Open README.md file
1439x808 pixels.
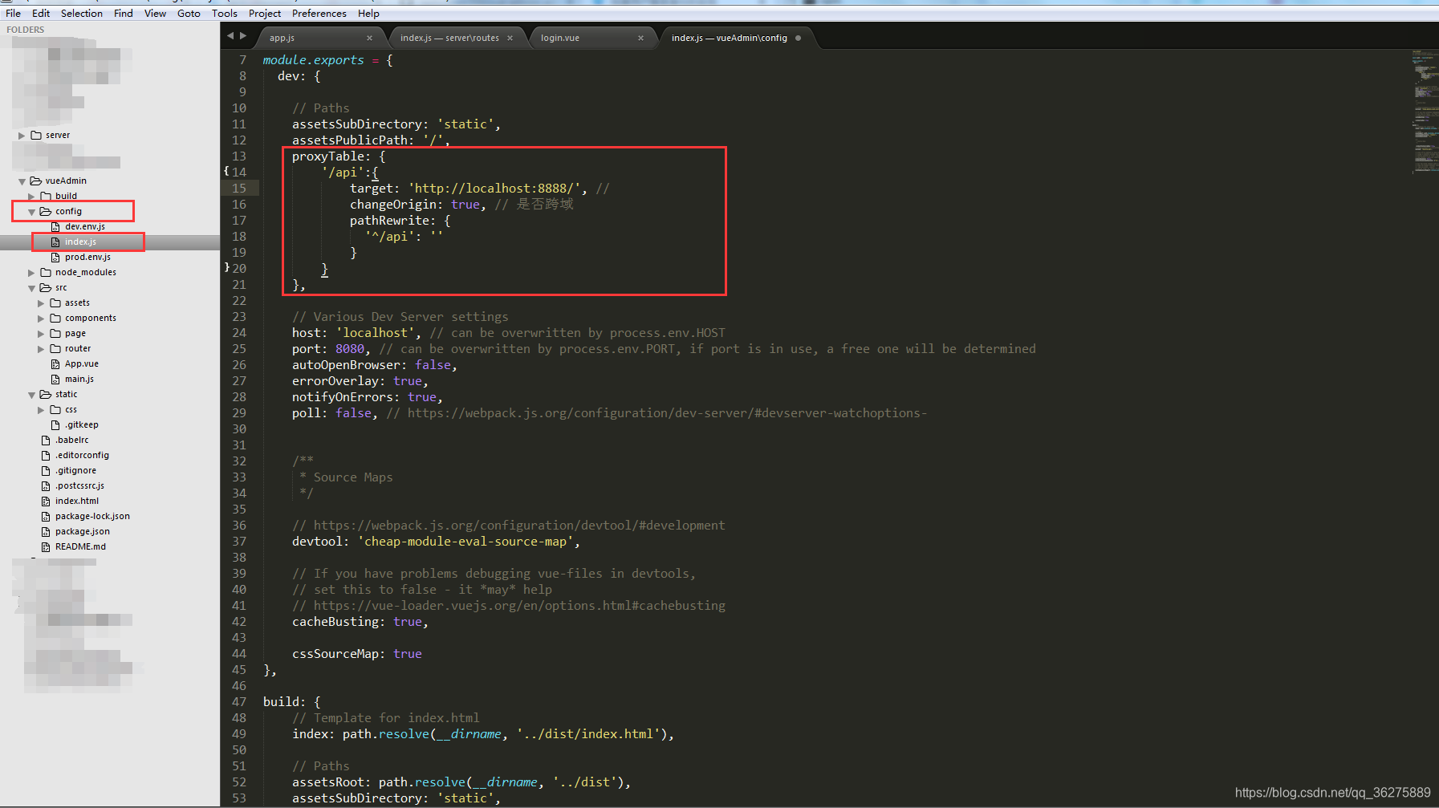point(80,546)
